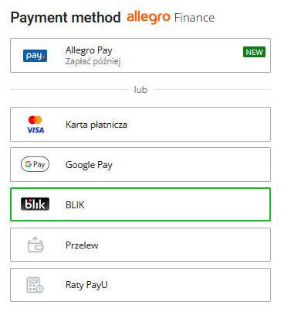Choose Karta płatnicza payment method
Screen dimensions: 291x319
click(x=140, y=125)
